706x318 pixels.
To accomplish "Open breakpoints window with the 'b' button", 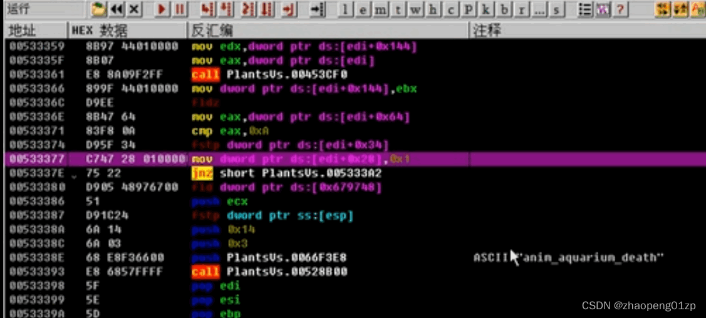I will click(x=504, y=9).
